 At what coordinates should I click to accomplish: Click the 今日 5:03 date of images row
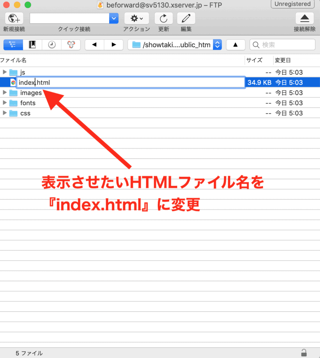[x=289, y=93]
